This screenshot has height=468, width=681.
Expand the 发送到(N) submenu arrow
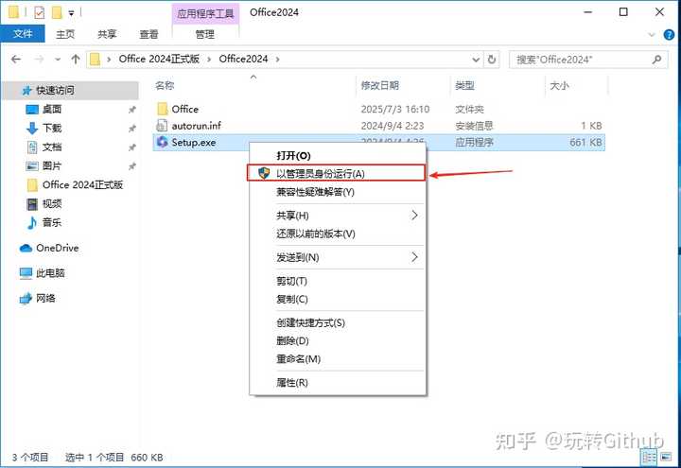[414, 257]
